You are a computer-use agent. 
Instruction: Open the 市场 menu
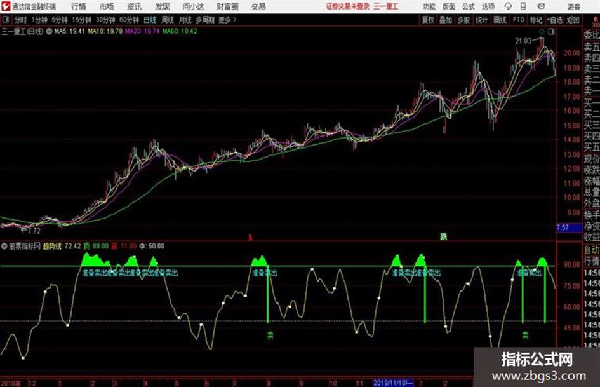point(107,6)
